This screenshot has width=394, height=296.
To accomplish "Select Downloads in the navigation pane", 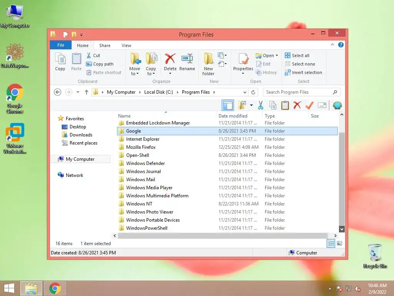I will pos(81,135).
